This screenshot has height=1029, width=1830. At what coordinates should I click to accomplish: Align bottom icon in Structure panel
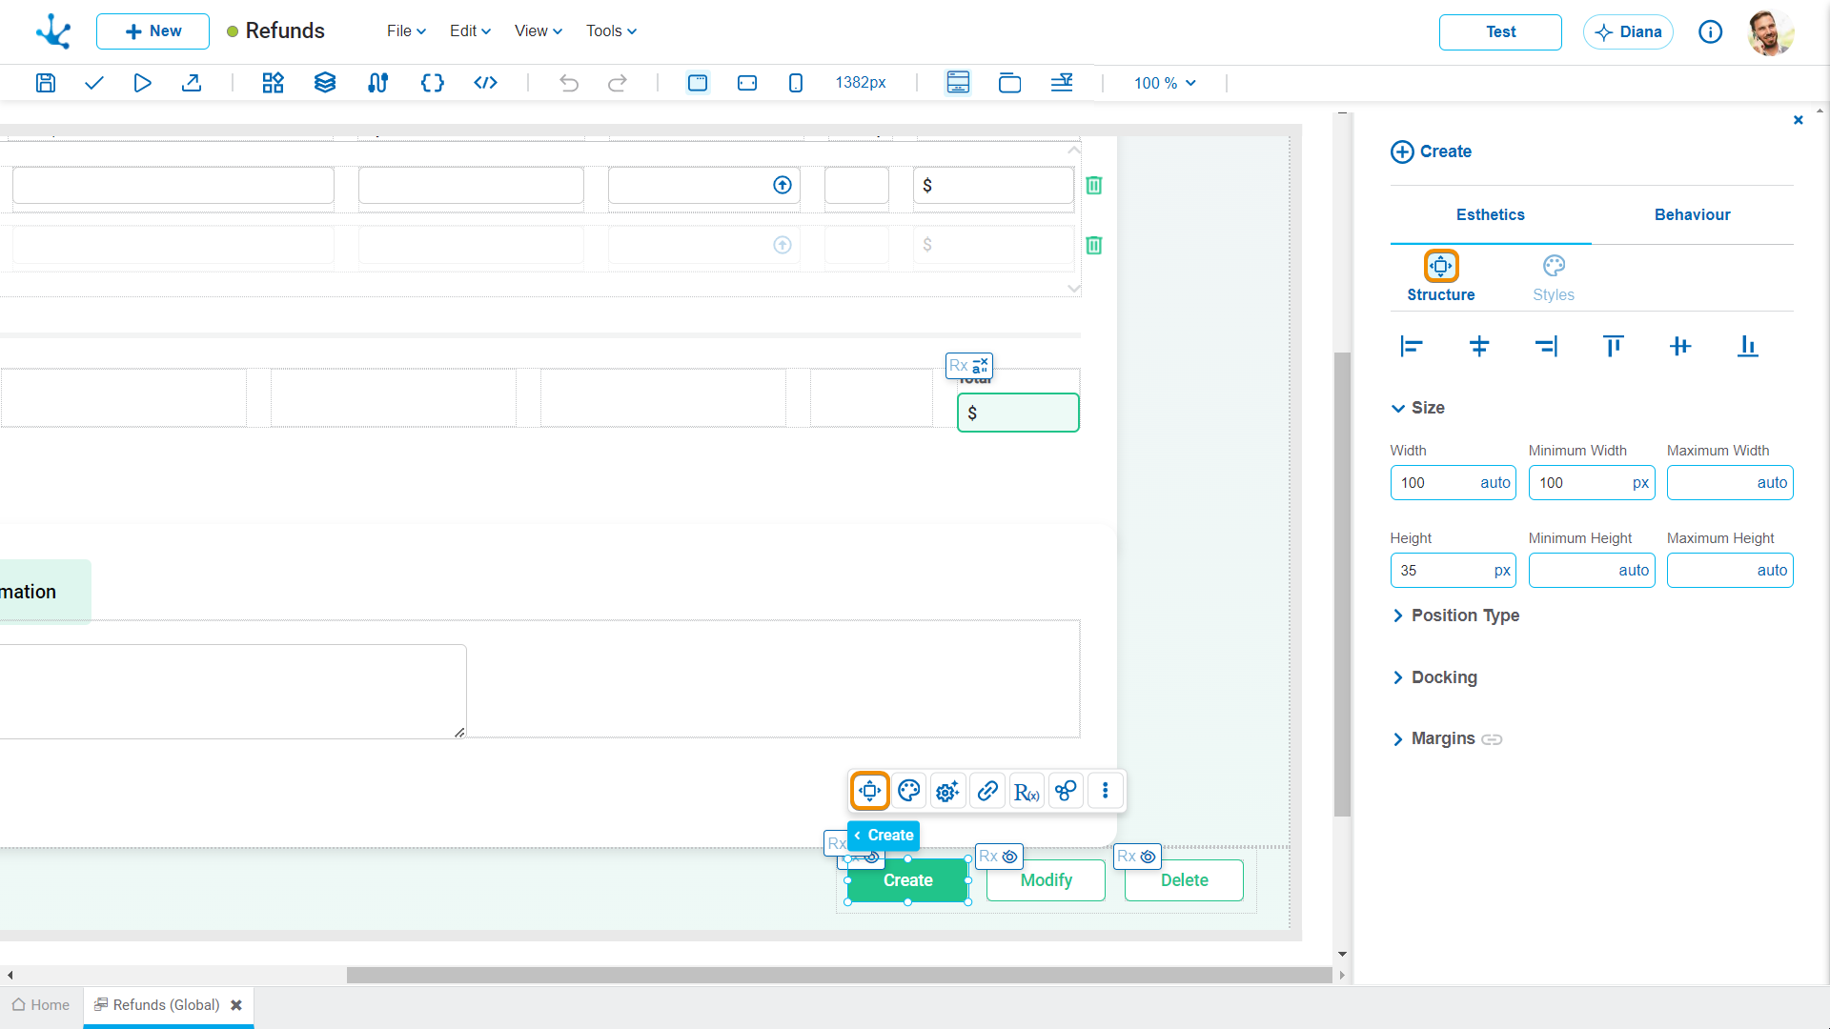pos(1747,346)
